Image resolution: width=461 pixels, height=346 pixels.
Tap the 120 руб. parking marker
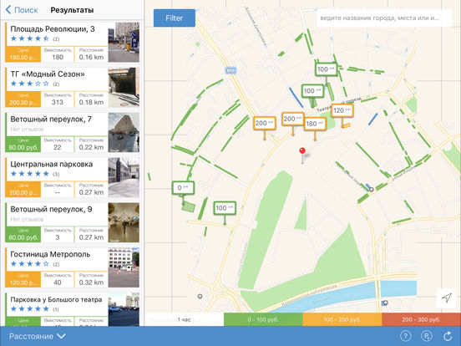click(342, 110)
